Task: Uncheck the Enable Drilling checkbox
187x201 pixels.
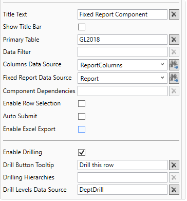Action: click(x=82, y=152)
